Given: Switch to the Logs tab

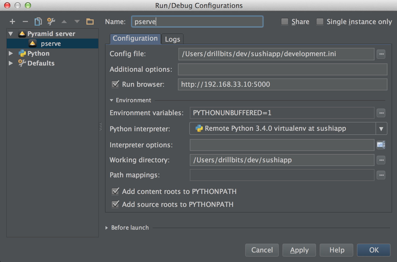Looking at the screenshot, I should pos(172,39).
